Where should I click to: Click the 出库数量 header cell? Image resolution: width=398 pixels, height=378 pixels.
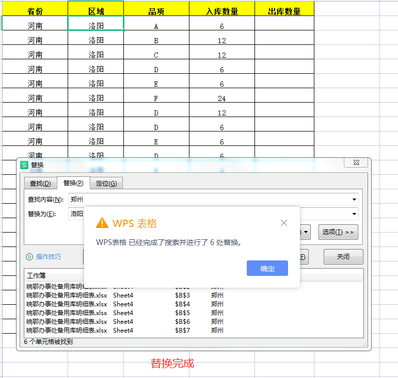click(284, 9)
